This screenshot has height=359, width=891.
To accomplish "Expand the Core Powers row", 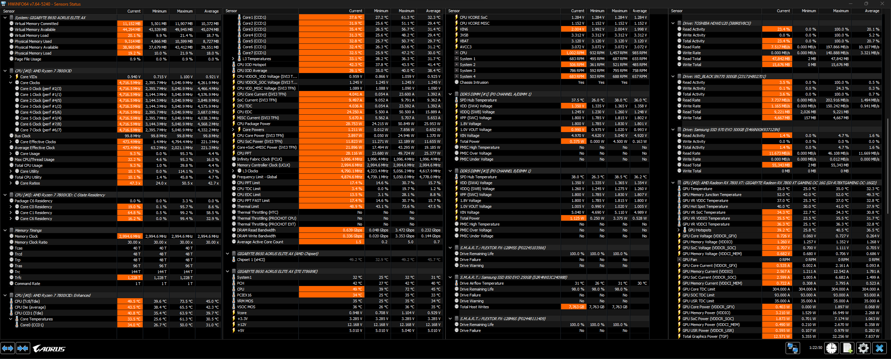I will point(233,130).
